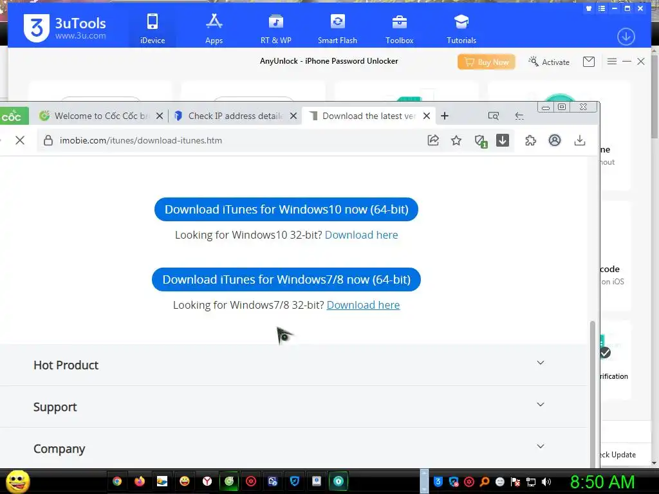Open 3uTools download manager arrow icon
Viewport: 659px width, 494px height.
click(626, 37)
